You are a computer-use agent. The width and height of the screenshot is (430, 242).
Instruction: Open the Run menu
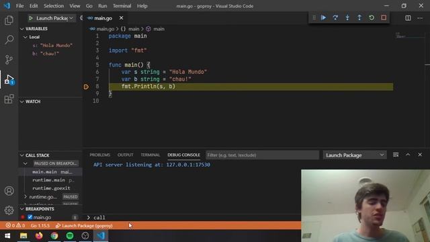(x=103, y=6)
